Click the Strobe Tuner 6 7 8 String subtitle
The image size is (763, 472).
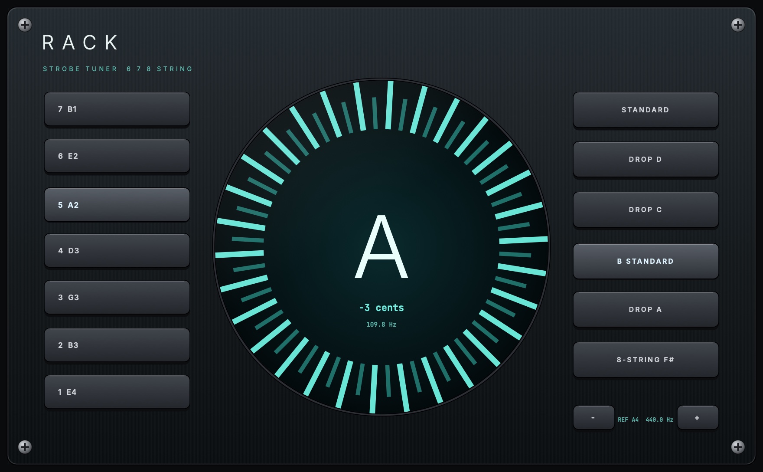(x=118, y=69)
